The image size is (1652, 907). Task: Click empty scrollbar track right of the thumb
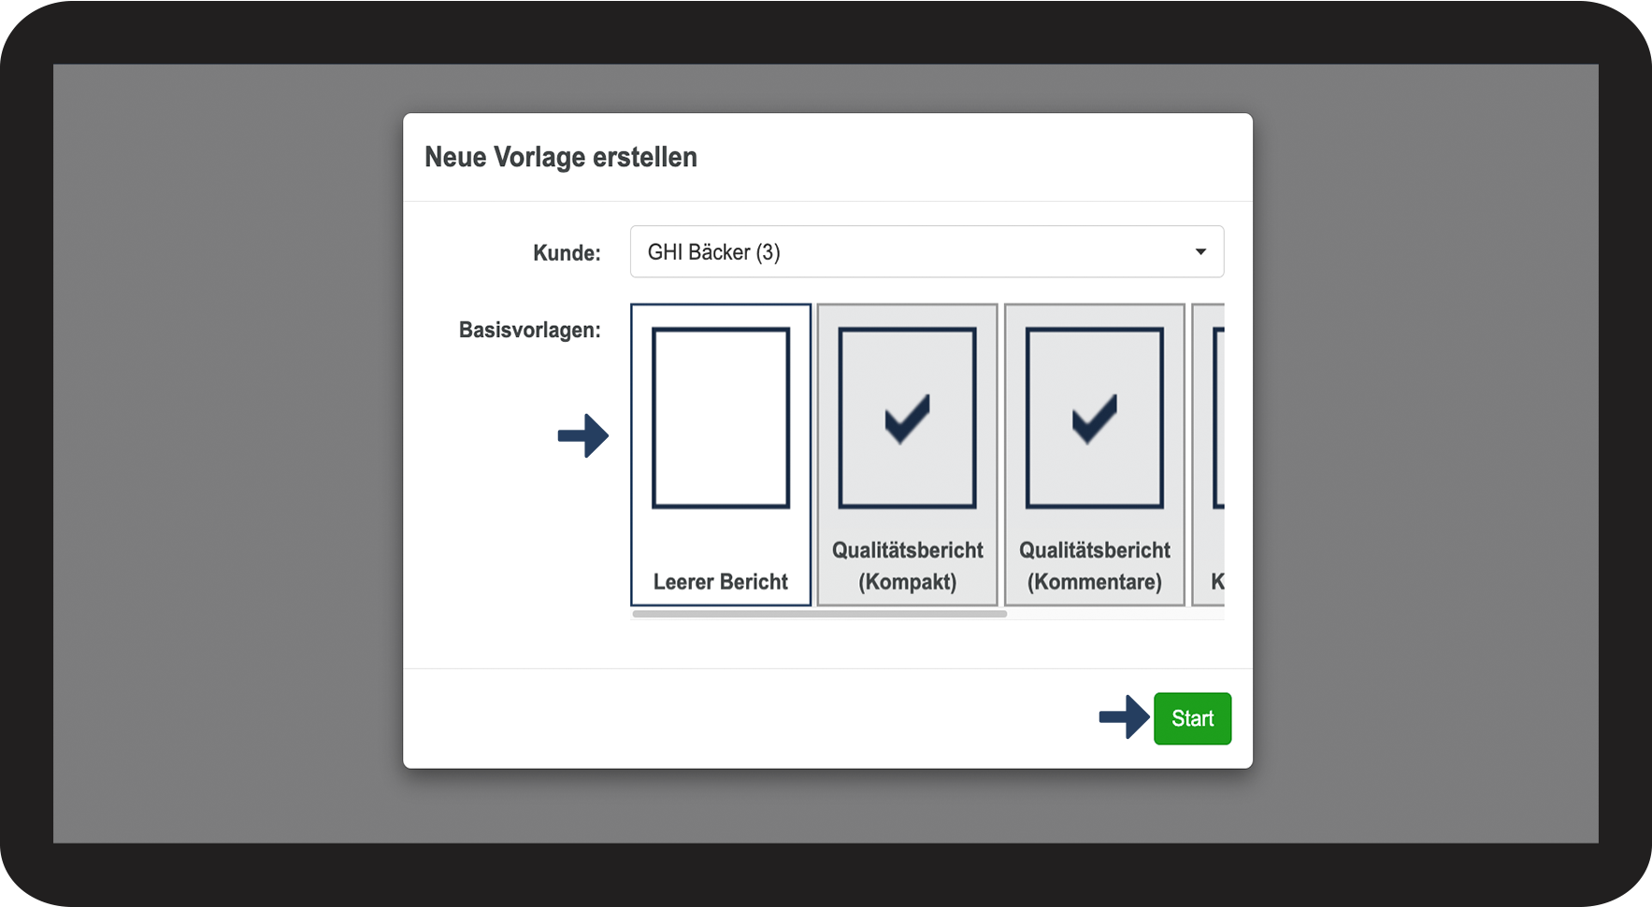pyautogui.click(x=1115, y=614)
